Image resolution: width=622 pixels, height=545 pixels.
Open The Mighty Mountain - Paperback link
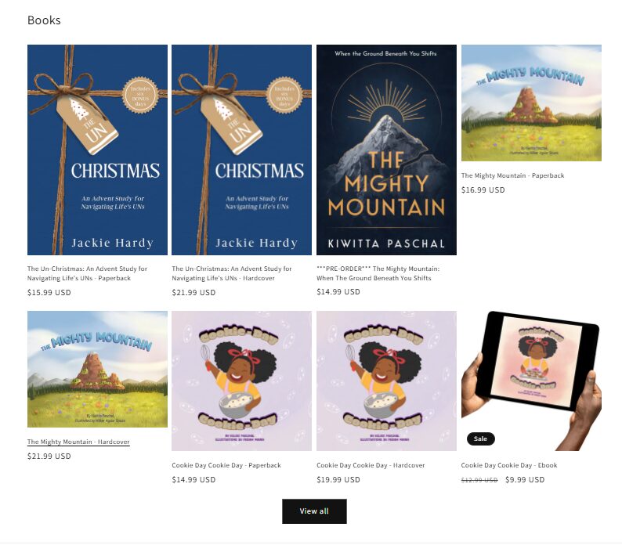tap(512, 175)
